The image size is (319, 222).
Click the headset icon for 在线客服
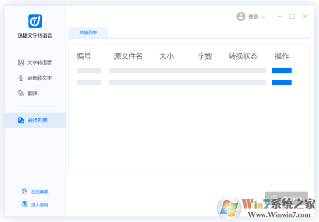(24, 192)
